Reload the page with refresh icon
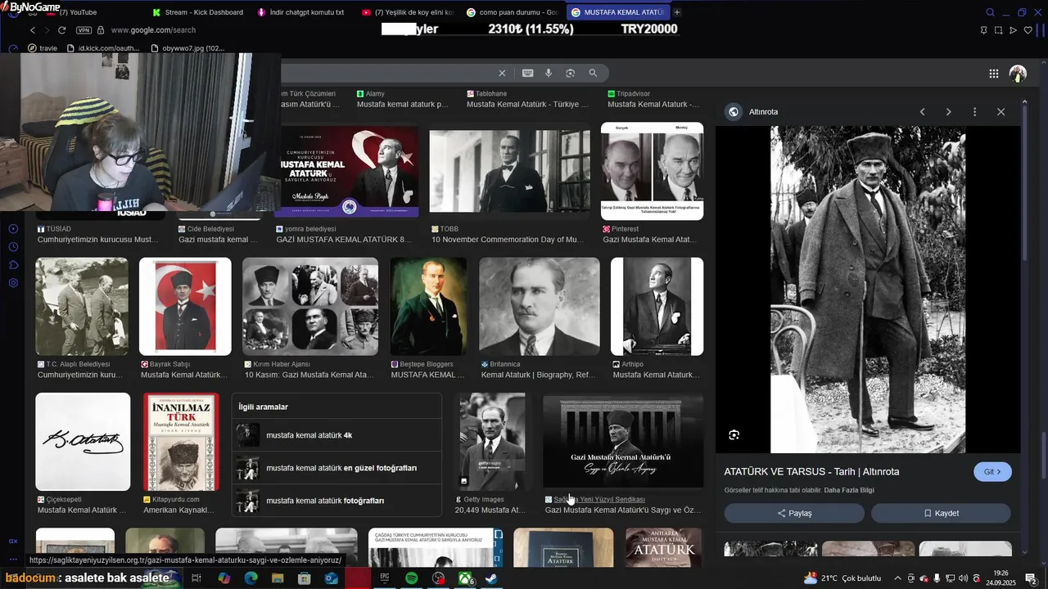 (x=61, y=30)
